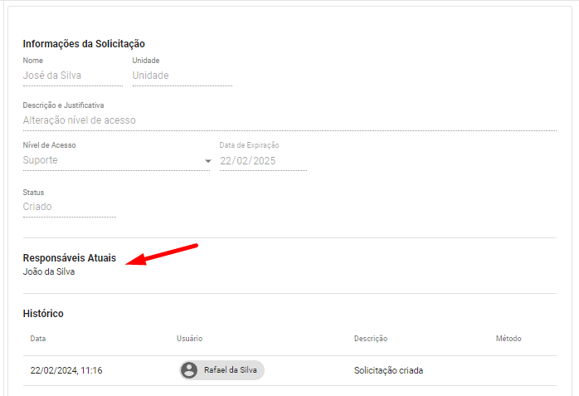Click the Informações da Solicitação heading
This screenshot has width=579, height=396.
[x=84, y=44]
